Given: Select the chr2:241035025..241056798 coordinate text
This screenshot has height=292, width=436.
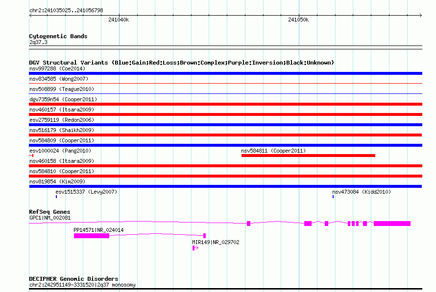Looking at the screenshot, I should tap(66, 10).
